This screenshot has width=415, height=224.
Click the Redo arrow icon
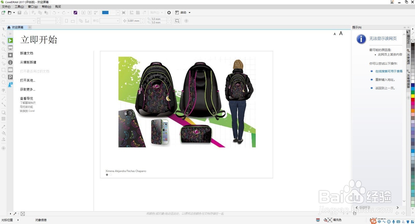pos(64,13)
